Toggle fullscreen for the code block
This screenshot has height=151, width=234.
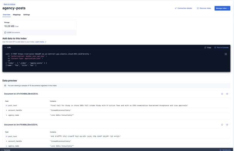pyautogui.click(x=226, y=54)
